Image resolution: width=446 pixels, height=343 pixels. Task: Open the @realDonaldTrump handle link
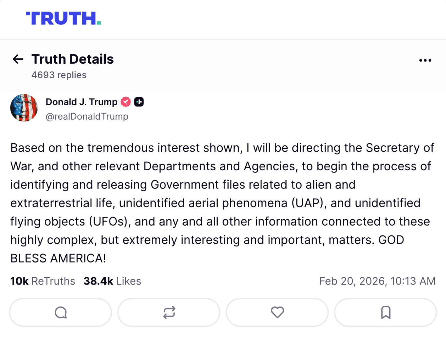[x=87, y=117]
